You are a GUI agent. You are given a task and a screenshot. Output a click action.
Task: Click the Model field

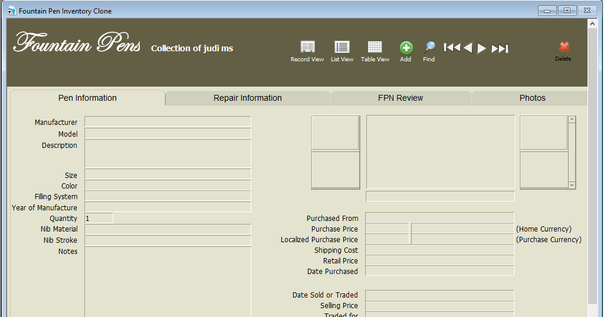pyautogui.click(x=168, y=134)
